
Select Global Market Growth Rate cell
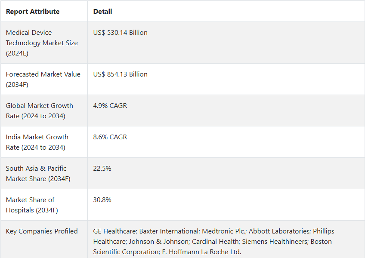[x=44, y=111]
